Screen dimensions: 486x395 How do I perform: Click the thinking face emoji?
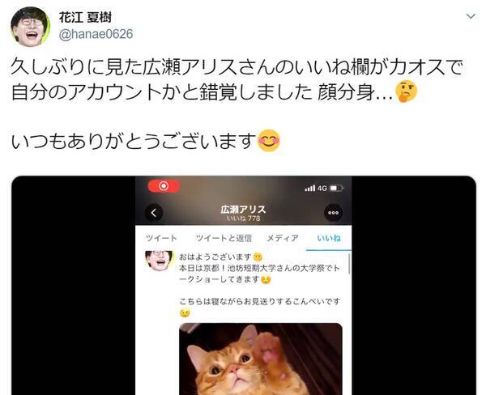[x=407, y=91]
